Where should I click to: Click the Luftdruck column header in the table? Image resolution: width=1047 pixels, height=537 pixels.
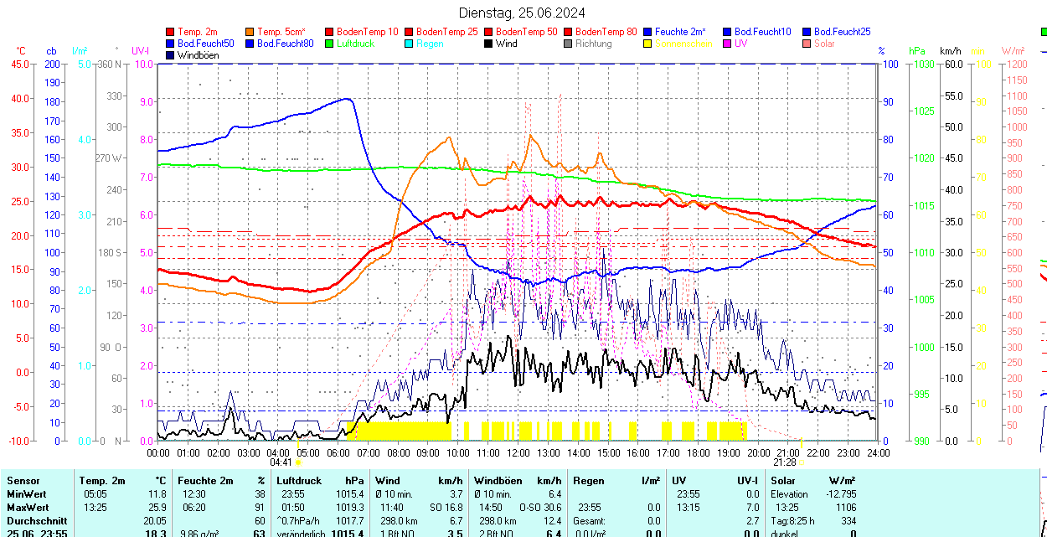(x=297, y=481)
